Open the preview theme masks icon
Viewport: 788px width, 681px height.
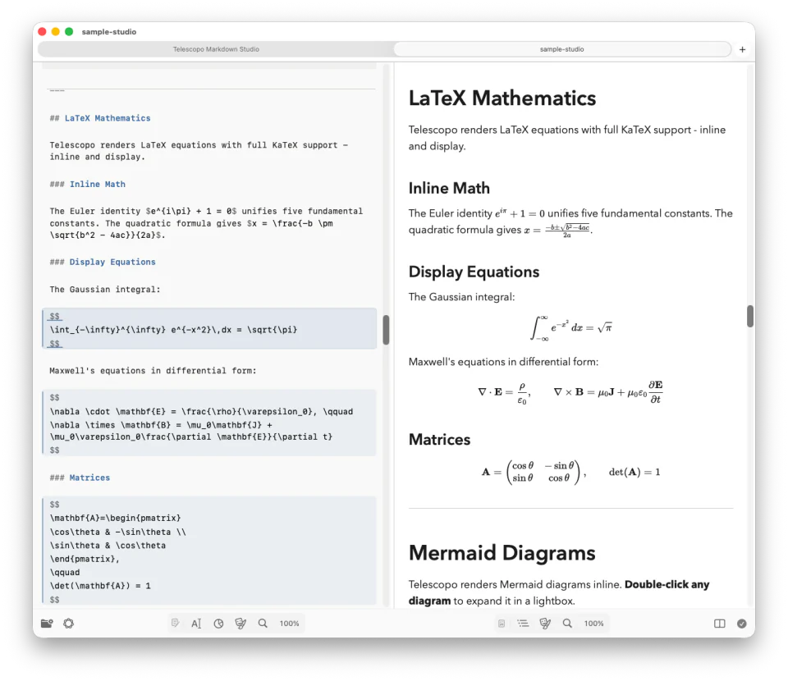click(x=545, y=624)
